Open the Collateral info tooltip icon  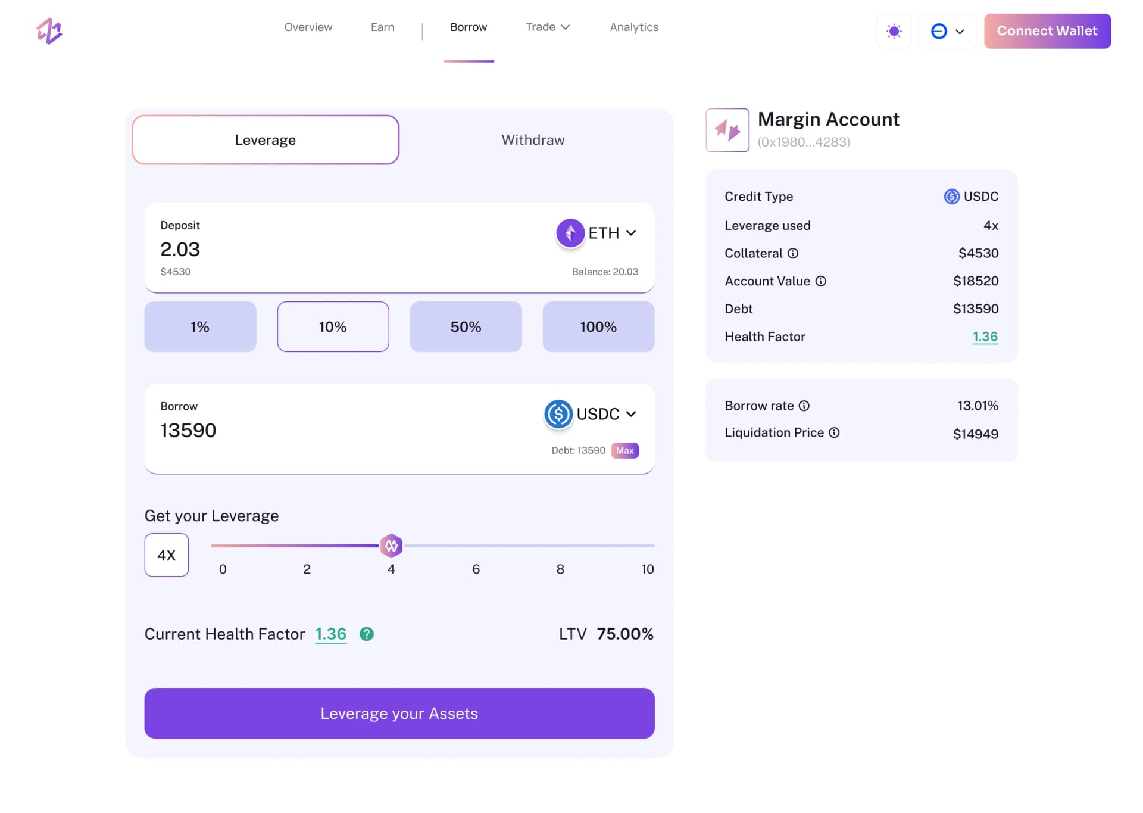click(x=793, y=253)
